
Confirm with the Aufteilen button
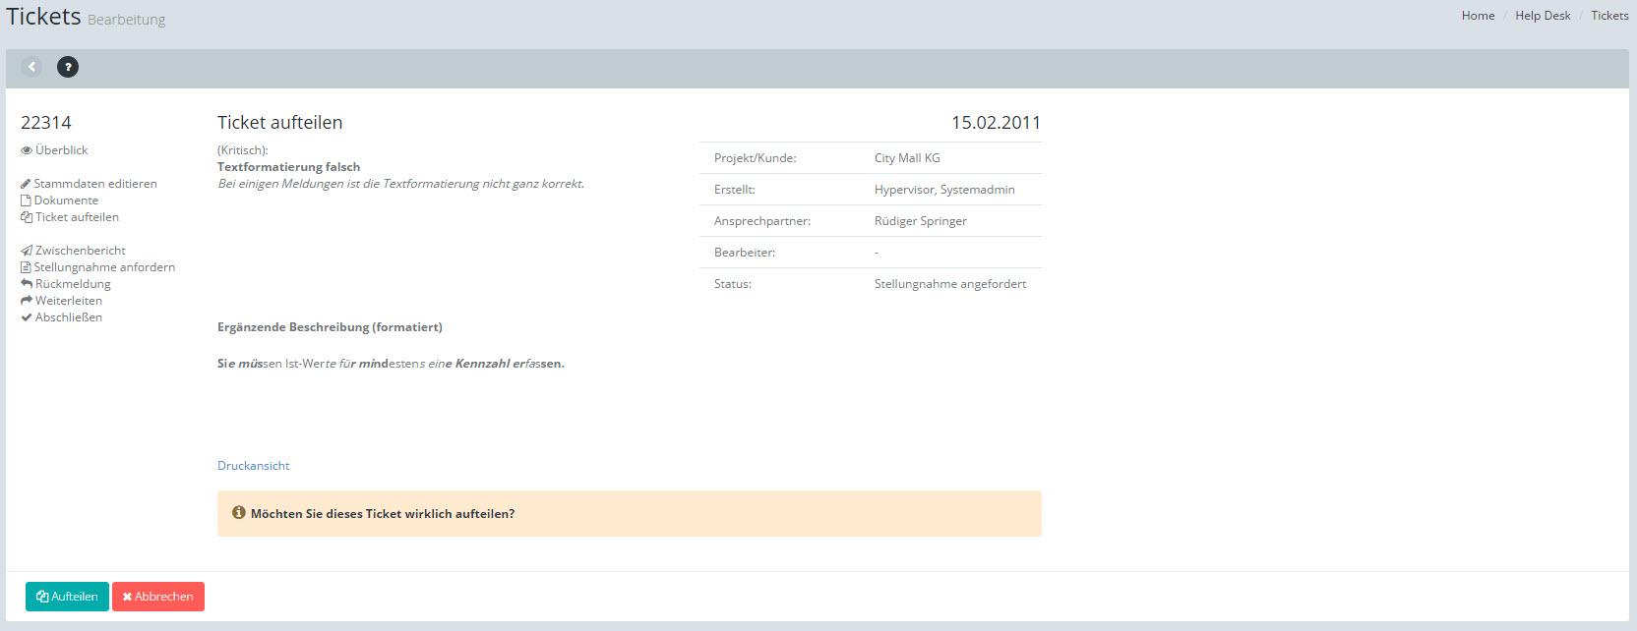click(x=67, y=597)
